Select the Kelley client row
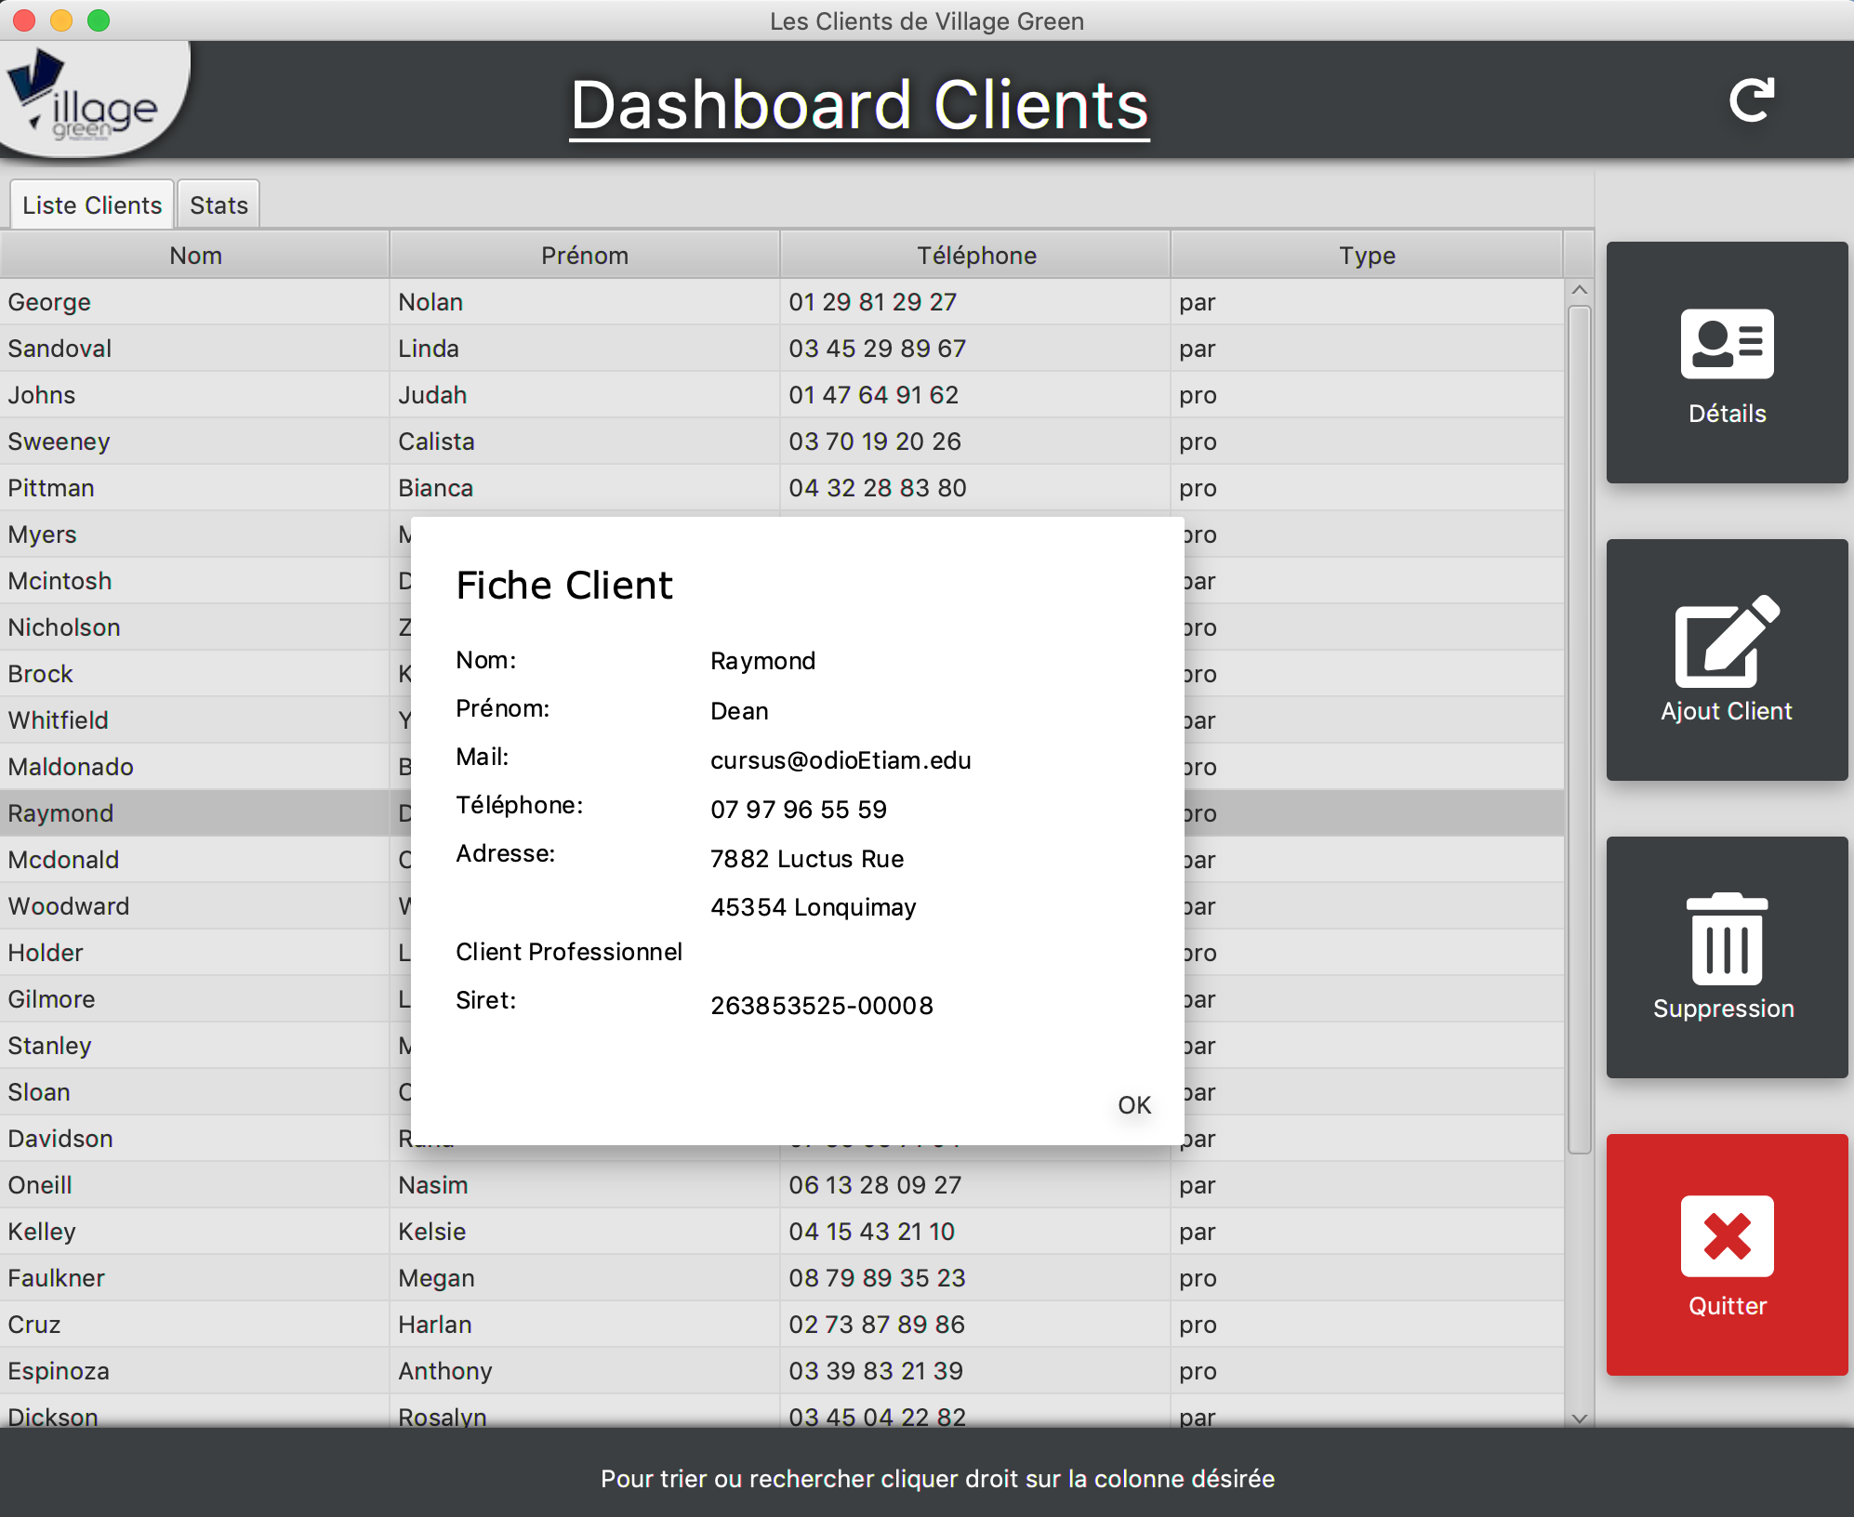Screen dimensions: 1854x1517 click(781, 1232)
